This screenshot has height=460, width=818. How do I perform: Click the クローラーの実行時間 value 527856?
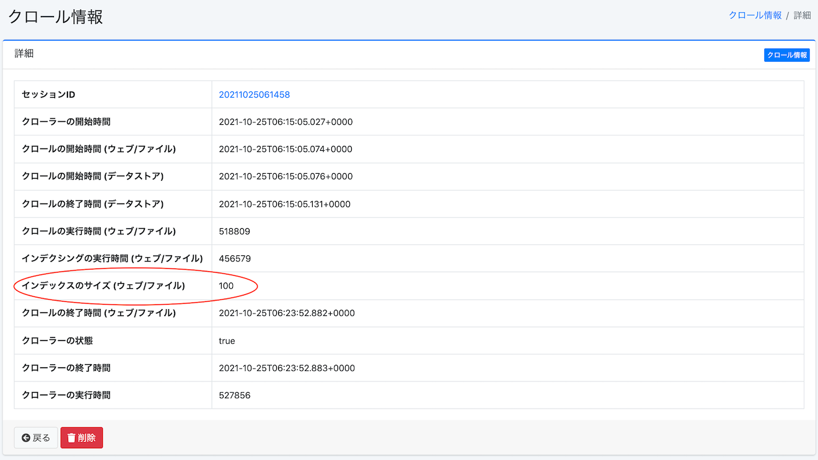pos(235,395)
